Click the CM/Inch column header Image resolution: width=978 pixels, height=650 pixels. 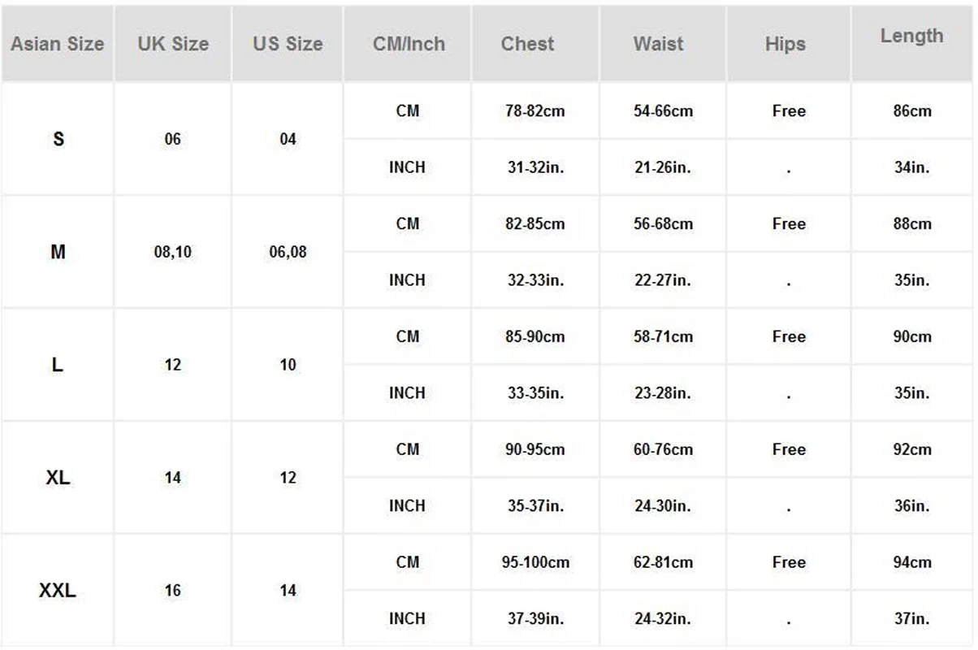coord(408,44)
